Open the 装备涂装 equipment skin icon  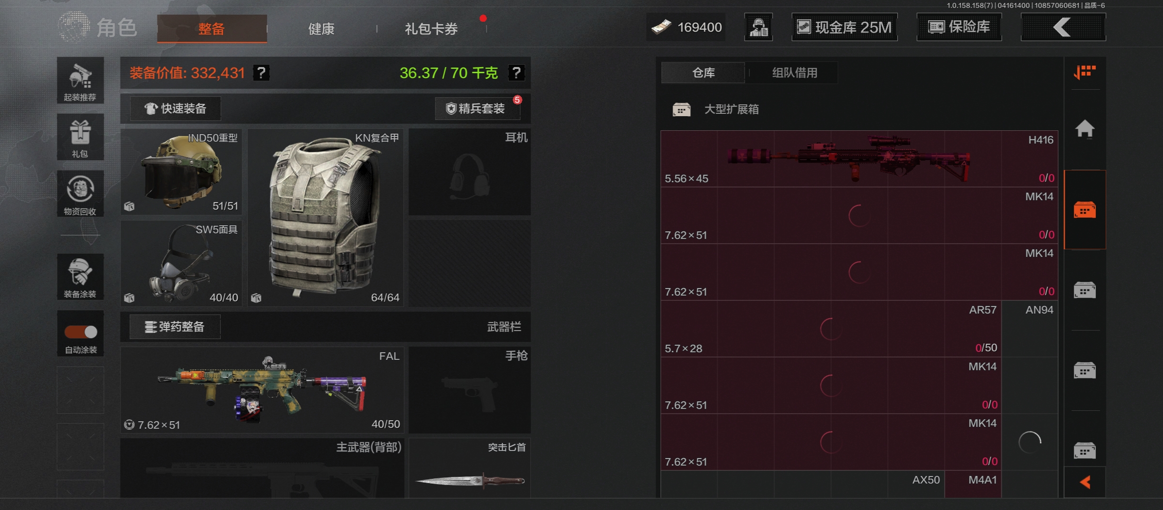80,277
